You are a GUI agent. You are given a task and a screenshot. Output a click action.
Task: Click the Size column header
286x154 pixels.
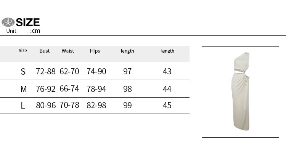coord(23,50)
